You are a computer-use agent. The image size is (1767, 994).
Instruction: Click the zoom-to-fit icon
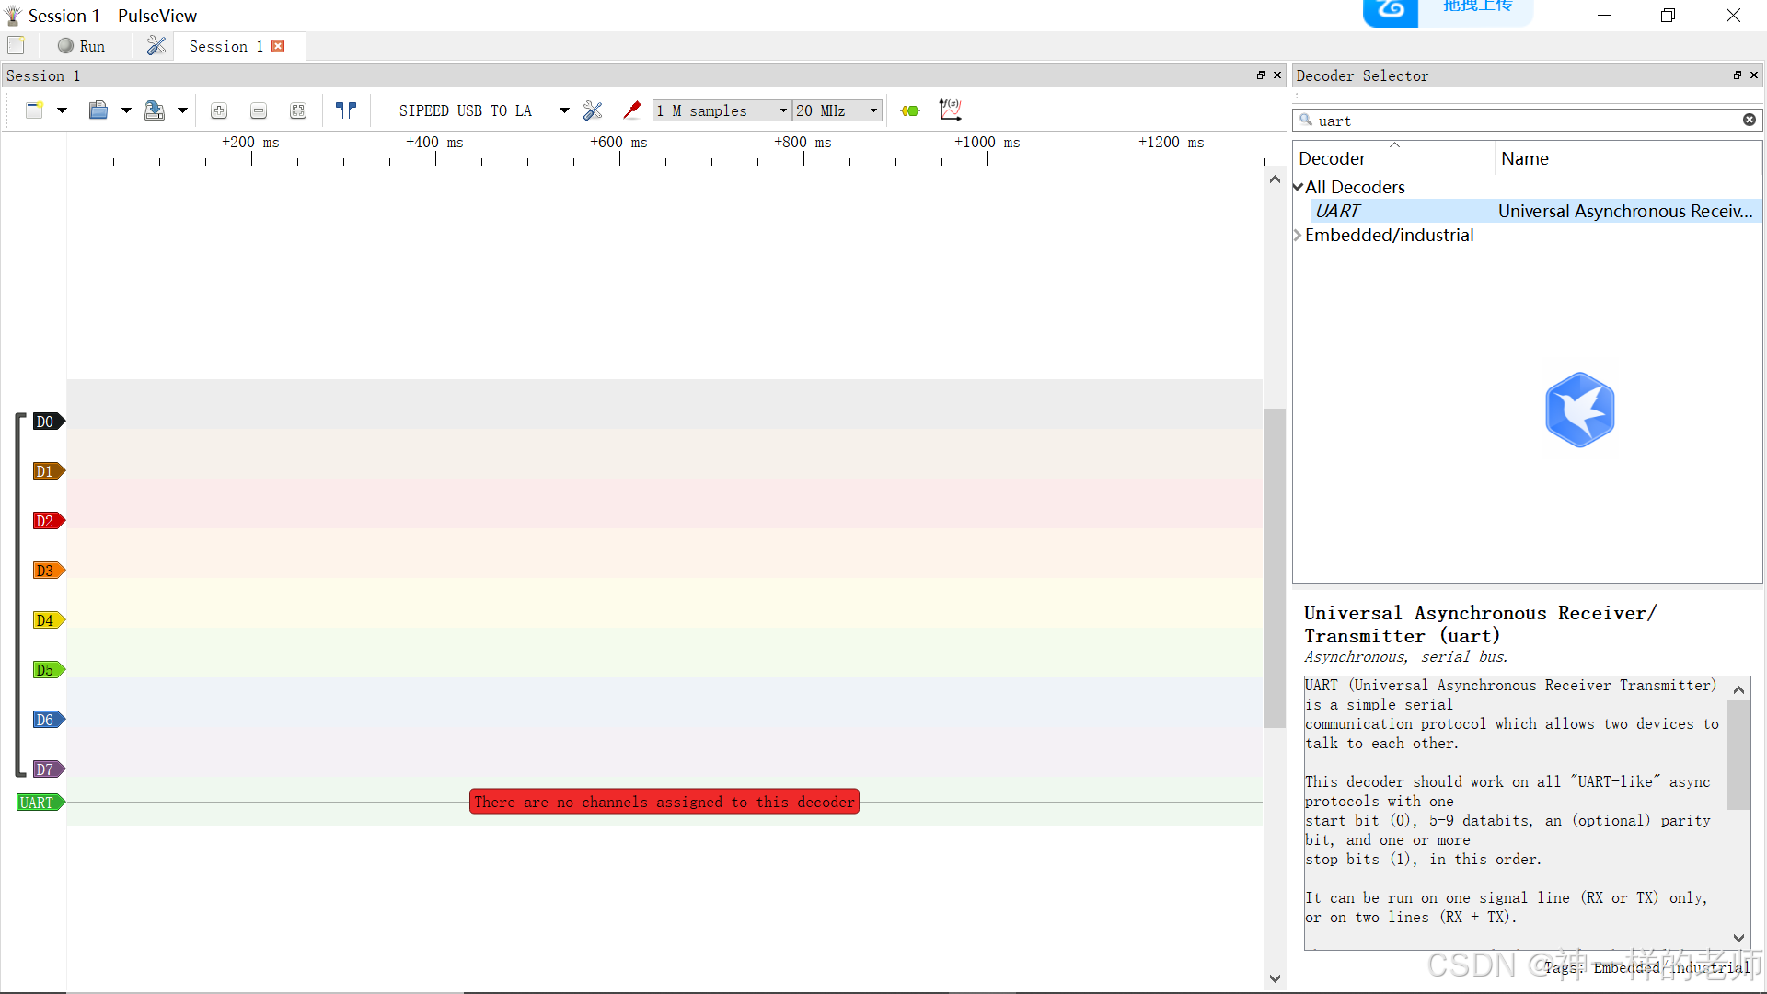(x=298, y=110)
